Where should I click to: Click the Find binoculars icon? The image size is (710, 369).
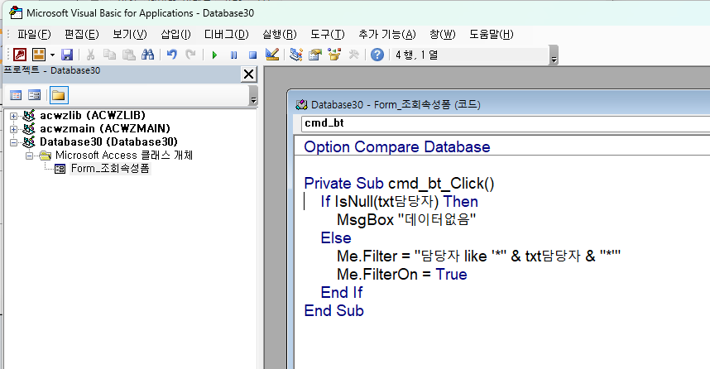147,55
